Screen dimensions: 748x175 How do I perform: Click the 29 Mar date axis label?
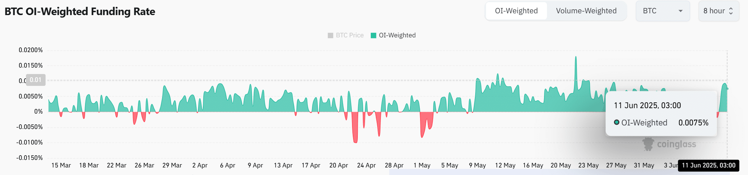click(x=172, y=165)
